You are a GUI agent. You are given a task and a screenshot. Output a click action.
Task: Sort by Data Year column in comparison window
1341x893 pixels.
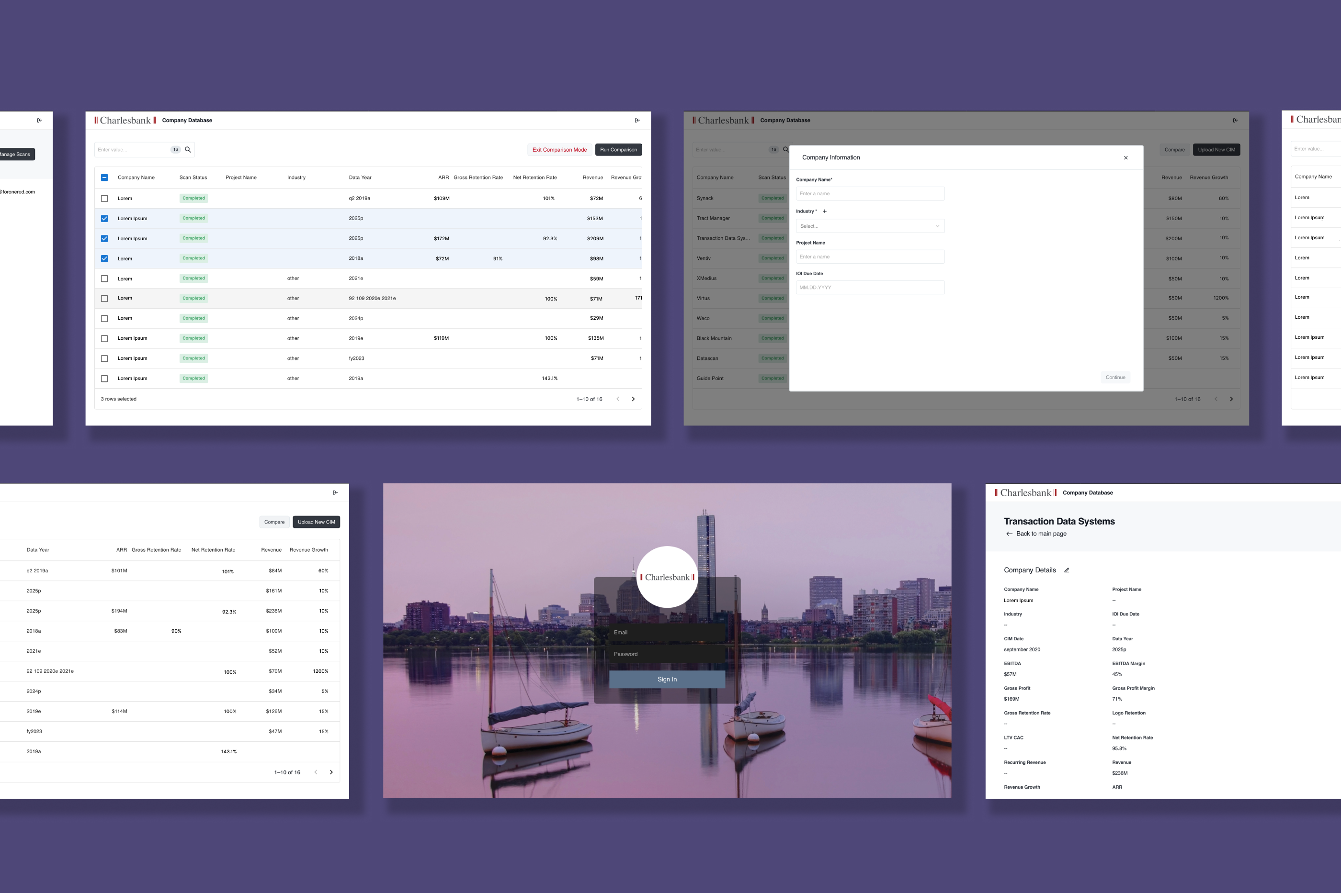[x=360, y=178]
